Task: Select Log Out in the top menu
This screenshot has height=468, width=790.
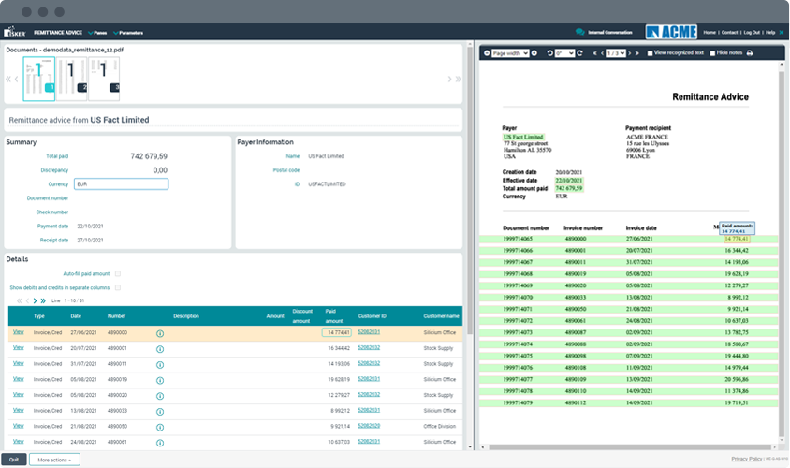Action: (x=752, y=32)
